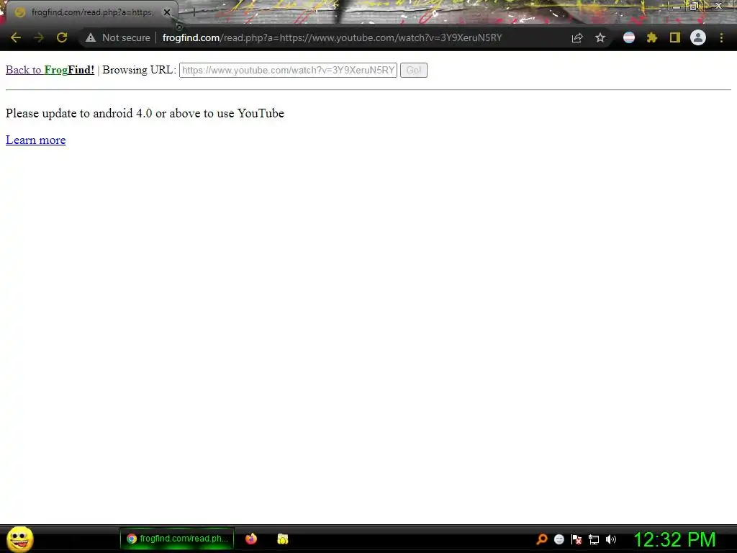Click the 12:32 PM clock
The height and width of the screenshot is (553, 737).
click(x=675, y=539)
